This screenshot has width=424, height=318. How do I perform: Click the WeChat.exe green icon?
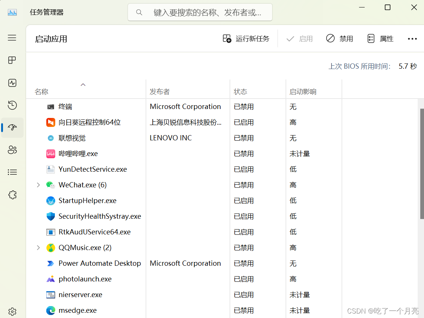pos(50,185)
